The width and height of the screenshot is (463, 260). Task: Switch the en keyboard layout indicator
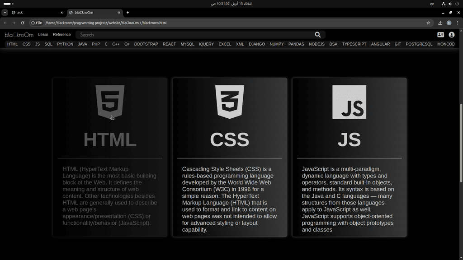(432, 4)
